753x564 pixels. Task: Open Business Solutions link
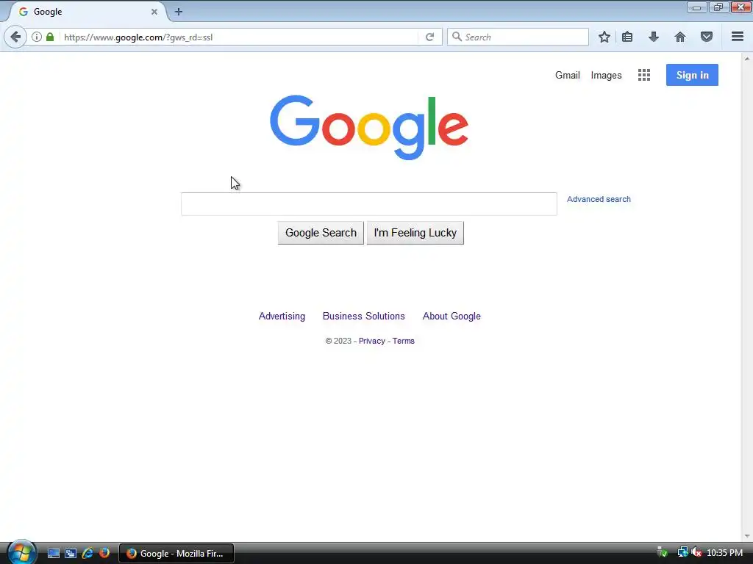pyautogui.click(x=363, y=316)
